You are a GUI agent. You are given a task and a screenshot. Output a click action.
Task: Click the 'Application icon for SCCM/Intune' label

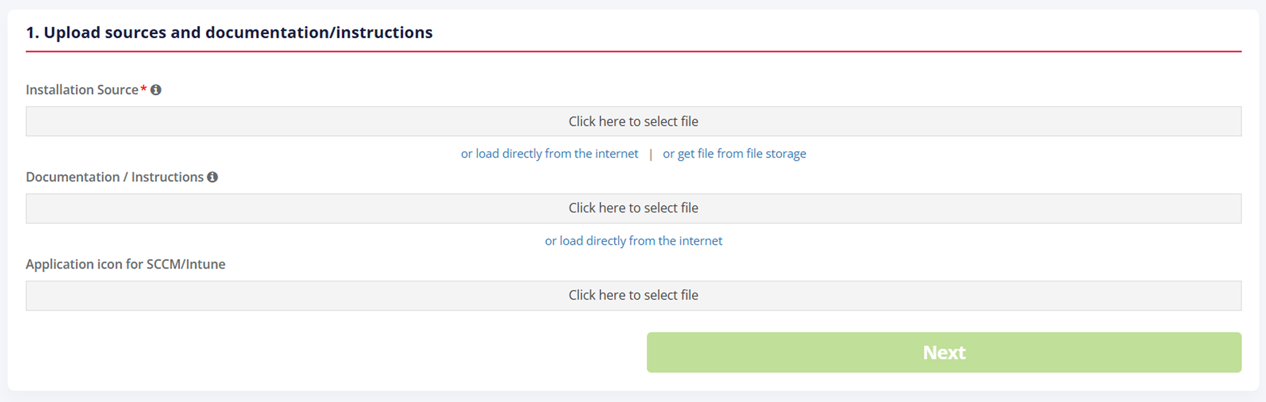(x=126, y=264)
